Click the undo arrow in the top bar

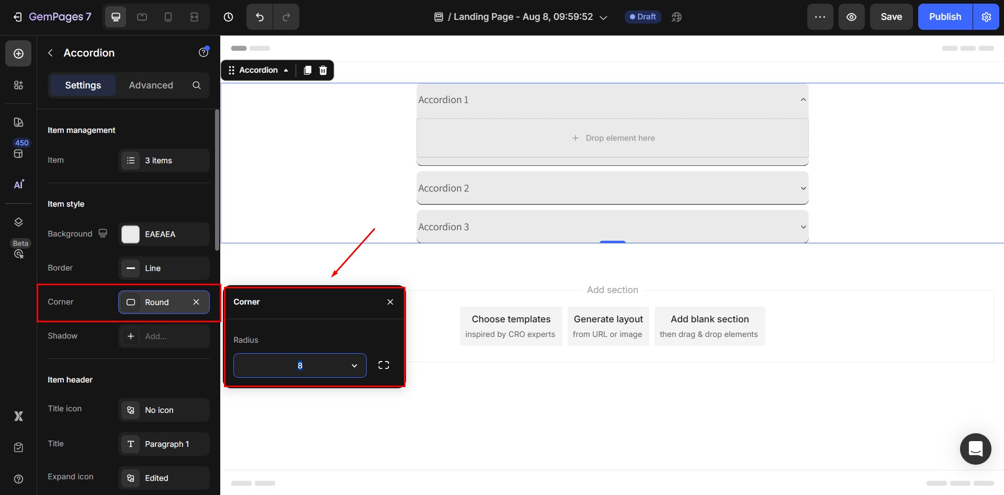260,17
